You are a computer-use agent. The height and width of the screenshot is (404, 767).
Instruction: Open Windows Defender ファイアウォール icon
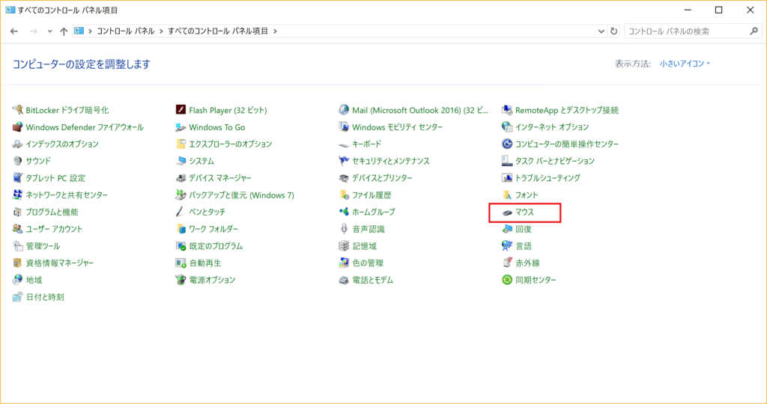[18, 127]
